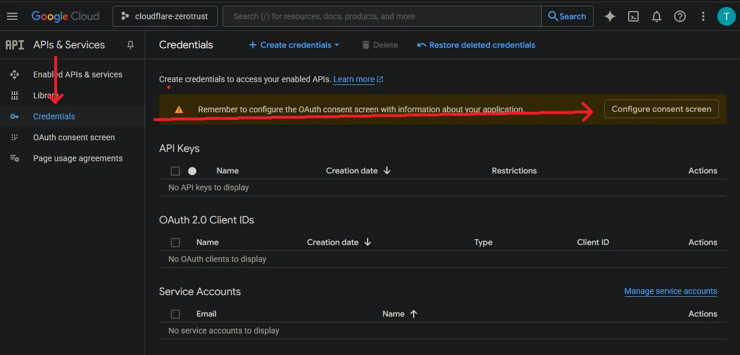This screenshot has height=355, width=740.
Task: Pin the APIs & Services panel
Action: click(x=131, y=45)
